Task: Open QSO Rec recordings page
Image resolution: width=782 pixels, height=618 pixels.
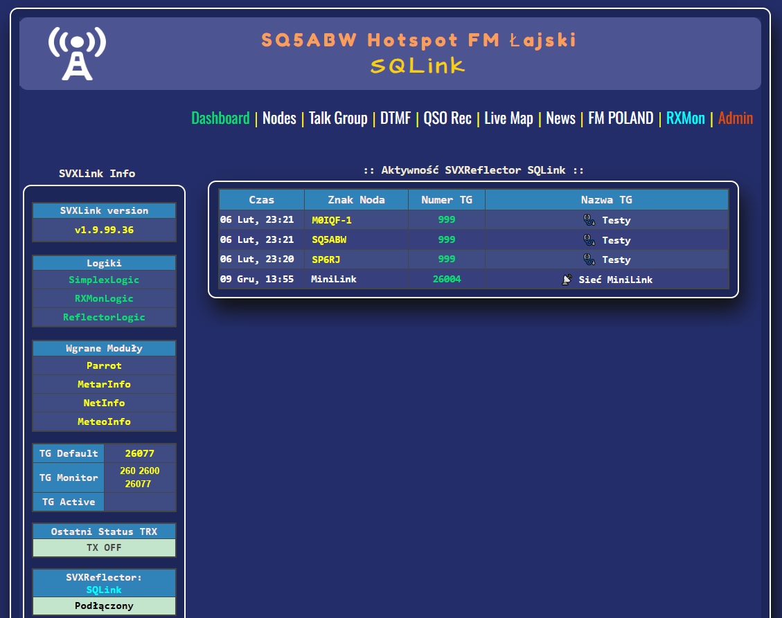Action: 447,118
